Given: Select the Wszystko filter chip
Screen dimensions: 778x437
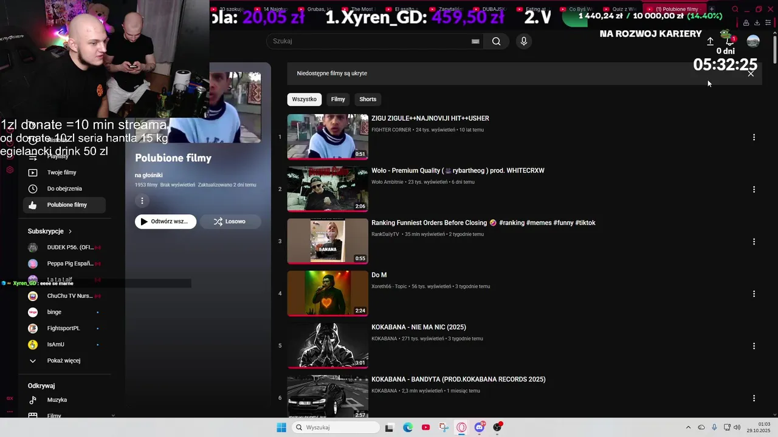Looking at the screenshot, I should pos(304,100).
